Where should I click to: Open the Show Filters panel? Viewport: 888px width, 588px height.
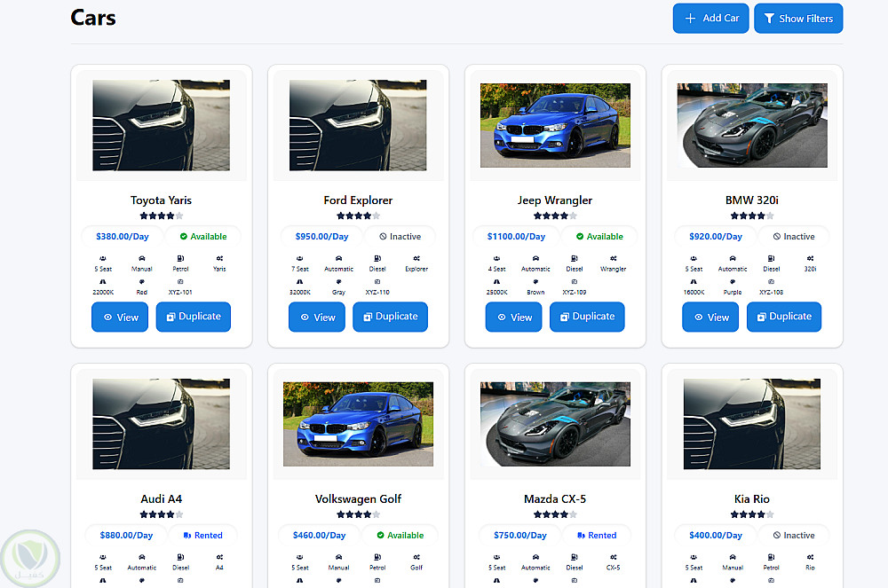[798, 18]
